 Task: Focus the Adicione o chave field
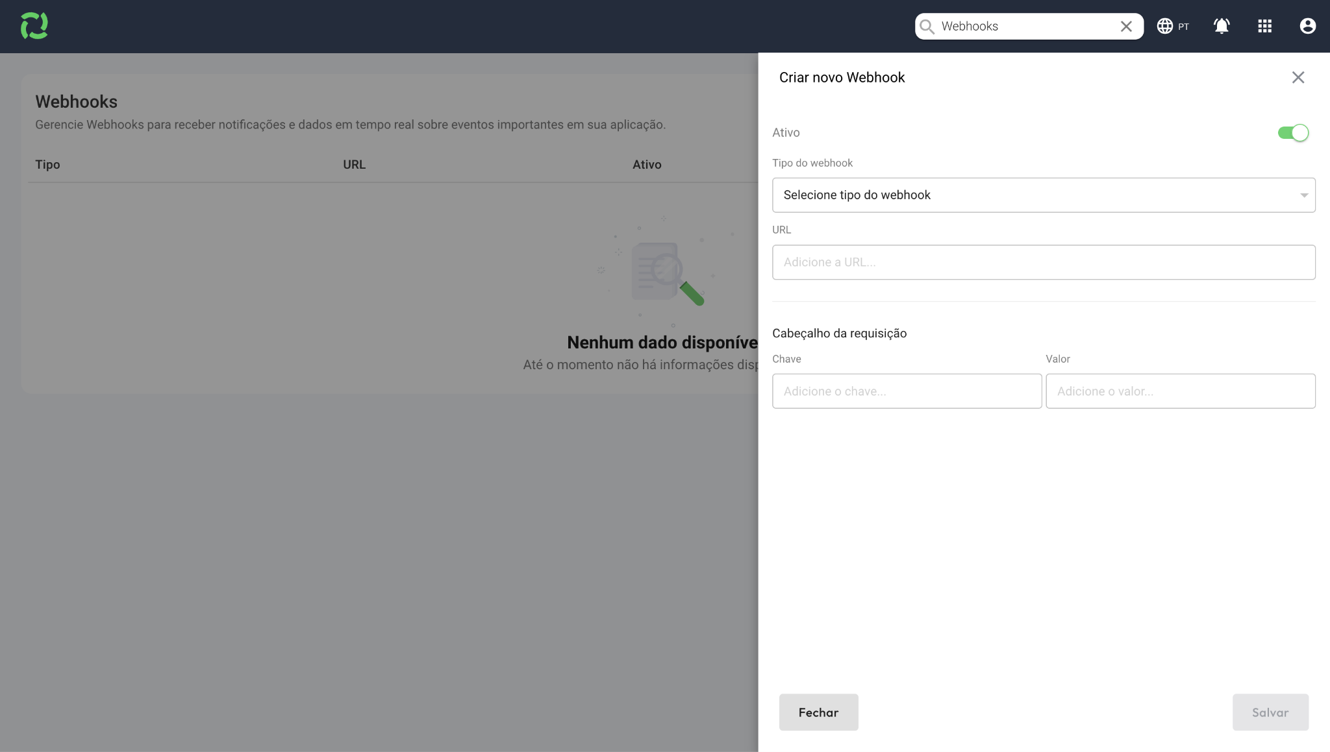pyautogui.click(x=907, y=391)
